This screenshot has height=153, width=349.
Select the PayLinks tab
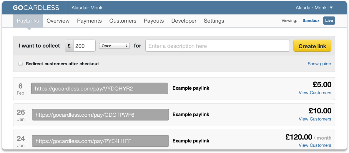[28, 21]
